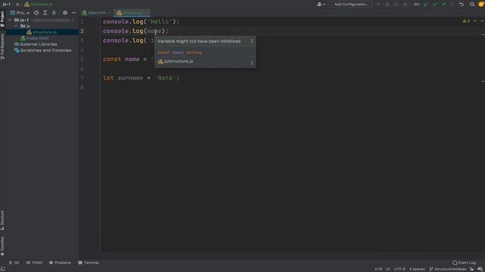Open more actions on warning tooltip message
Viewport: 485px width, 272px height.
(252, 41)
